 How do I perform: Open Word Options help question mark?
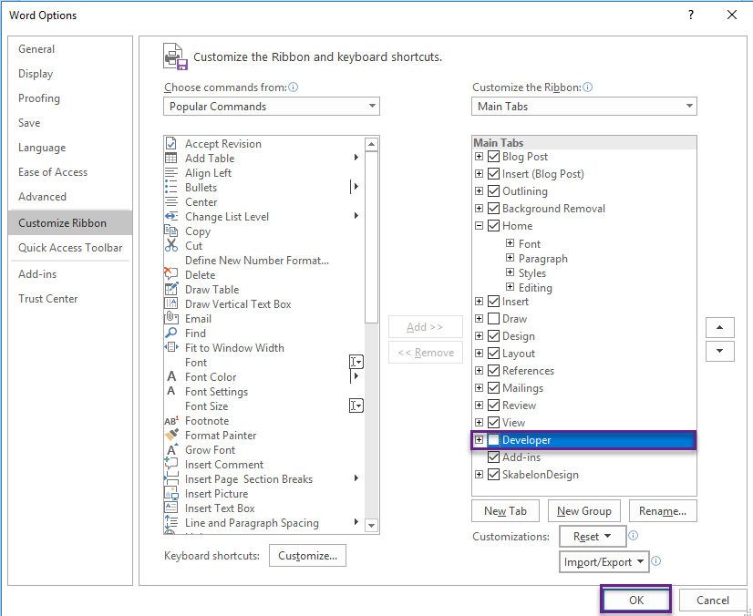(691, 15)
